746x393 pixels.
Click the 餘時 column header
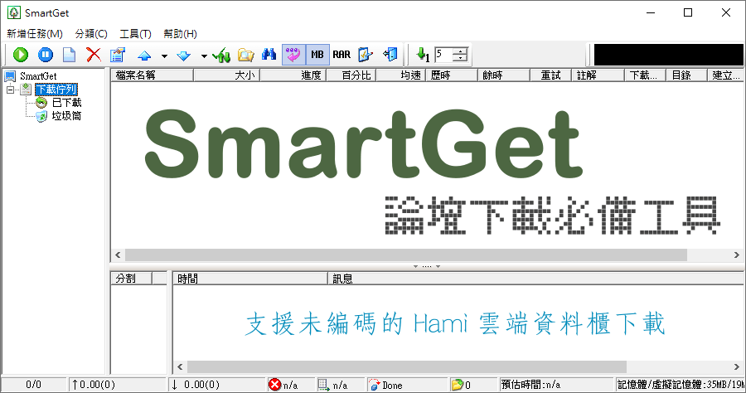point(504,75)
